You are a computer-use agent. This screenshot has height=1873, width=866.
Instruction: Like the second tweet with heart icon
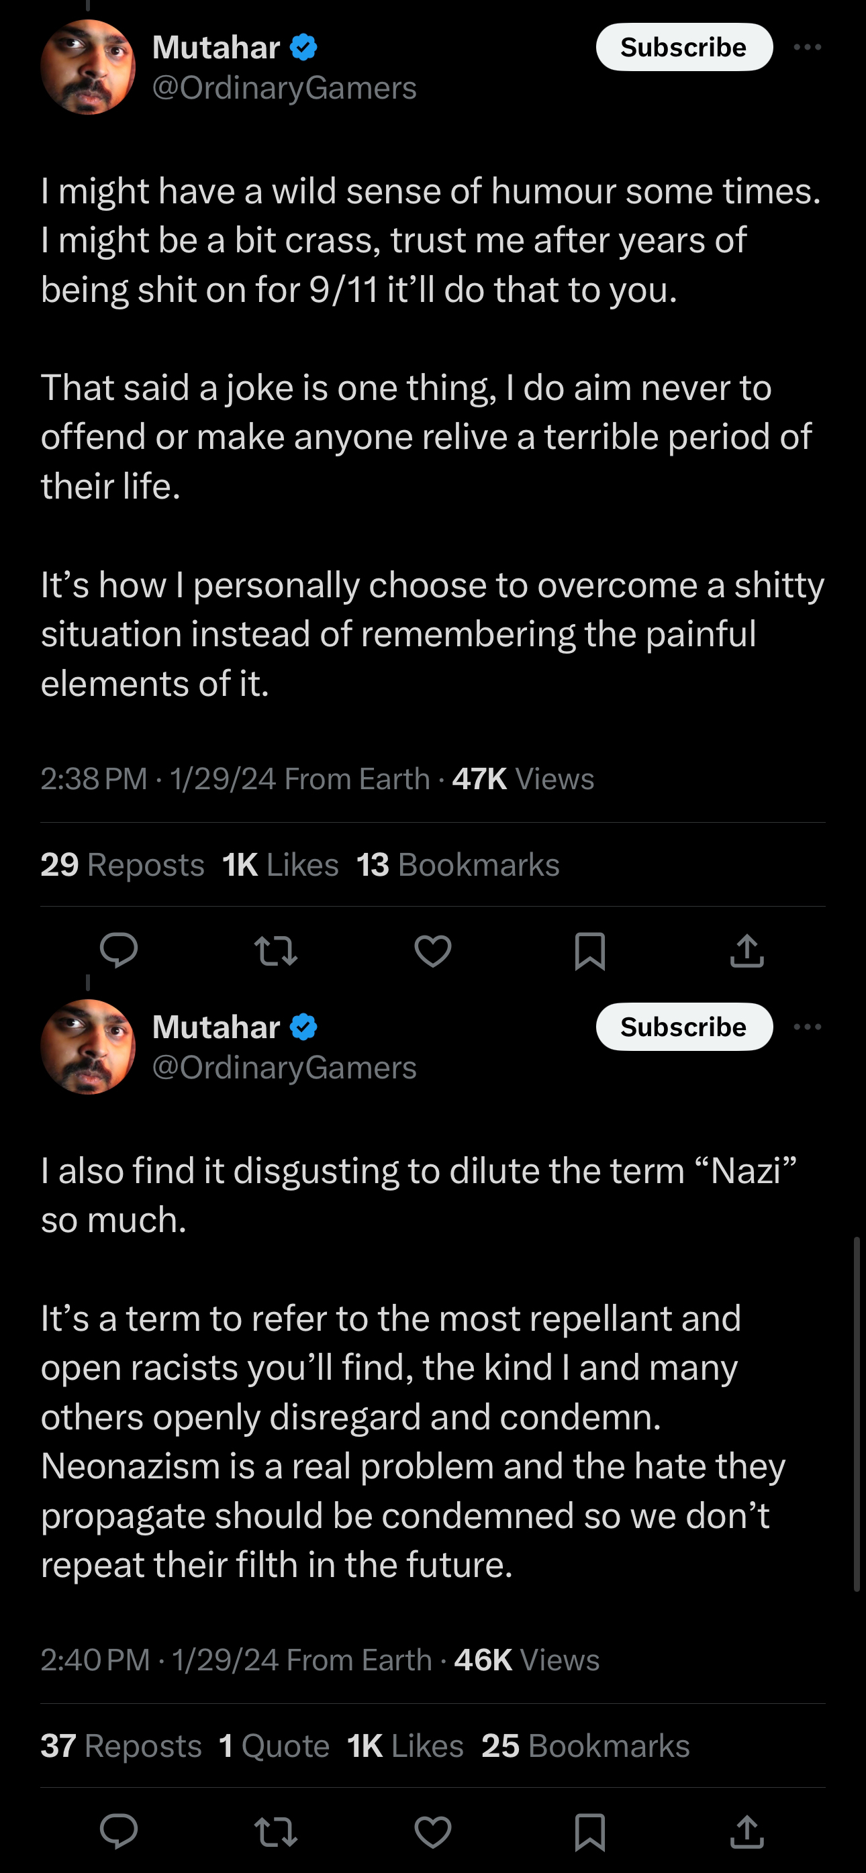pyautogui.click(x=432, y=1832)
